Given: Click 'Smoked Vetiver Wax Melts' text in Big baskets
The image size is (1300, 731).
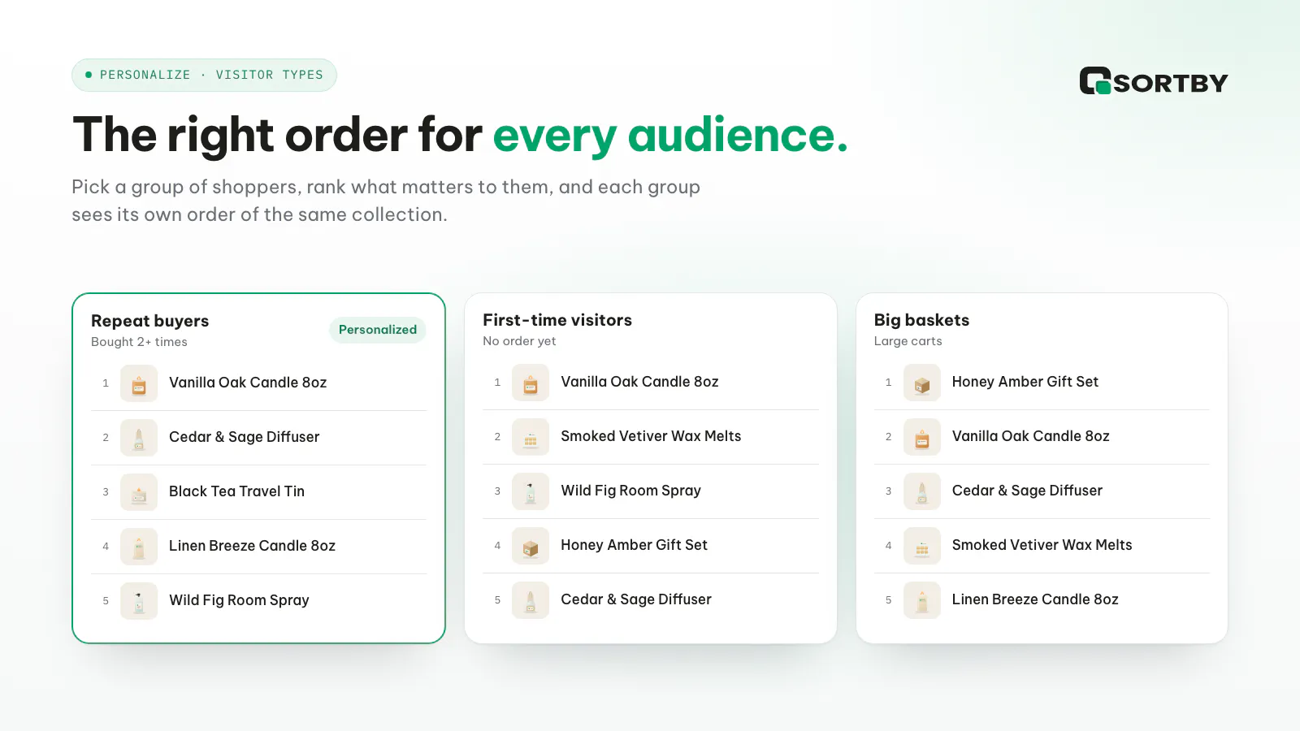Looking at the screenshot, I should coord(1042,545).
